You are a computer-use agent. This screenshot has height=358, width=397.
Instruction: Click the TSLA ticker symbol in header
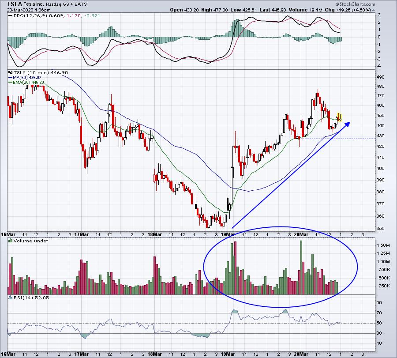point(15,4)
